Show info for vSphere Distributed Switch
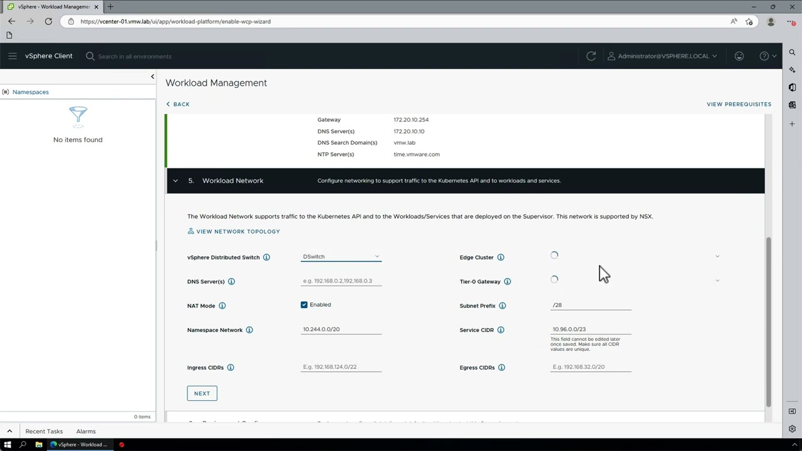802x451 pixels. pyautogui.click(x=266, y=257)
